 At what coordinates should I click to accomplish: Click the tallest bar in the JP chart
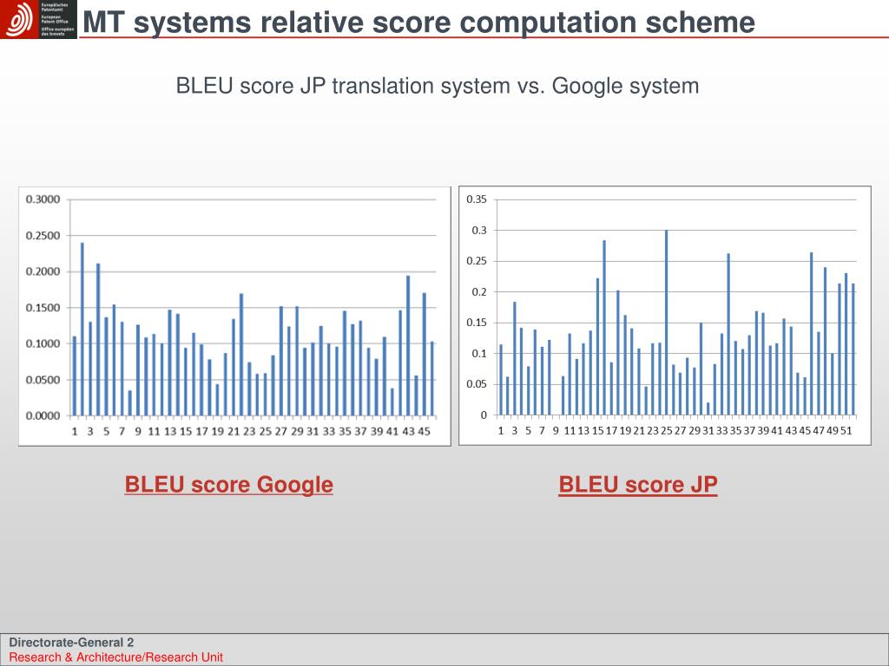point(666,323)
